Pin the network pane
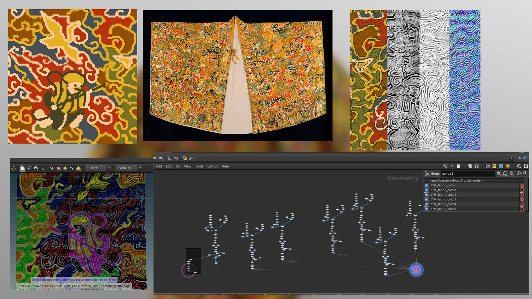 [519, 158]
